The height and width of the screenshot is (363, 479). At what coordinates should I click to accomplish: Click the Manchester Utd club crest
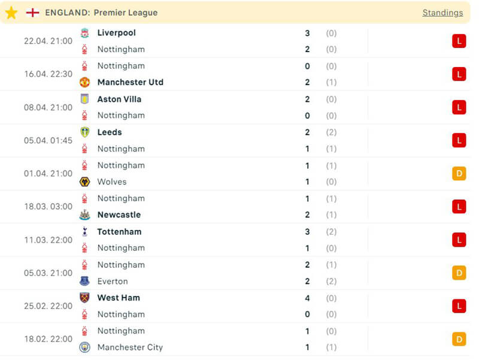[84, 82]
